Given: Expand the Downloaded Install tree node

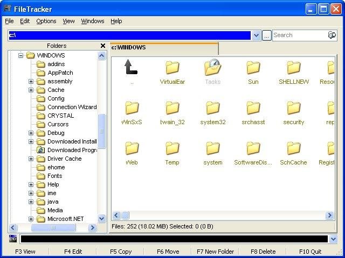Looking at the screenshot, I should click(x=31, y=141).
